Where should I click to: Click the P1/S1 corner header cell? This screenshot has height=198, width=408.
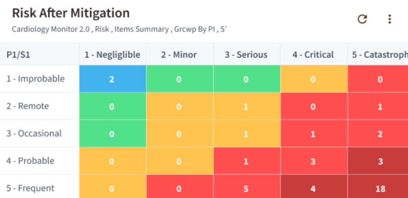[18, 55]
